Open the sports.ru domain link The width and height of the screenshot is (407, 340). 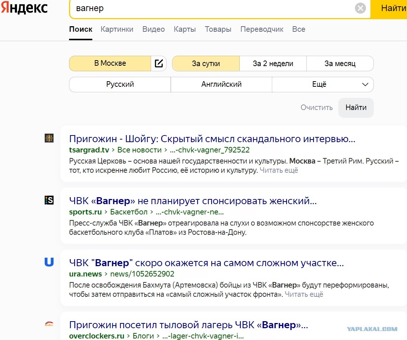click(x=85, y=212)
